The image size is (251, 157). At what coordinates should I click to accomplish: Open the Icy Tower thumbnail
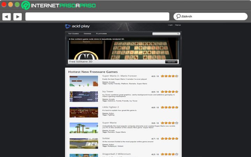click(x=84, y=97)
